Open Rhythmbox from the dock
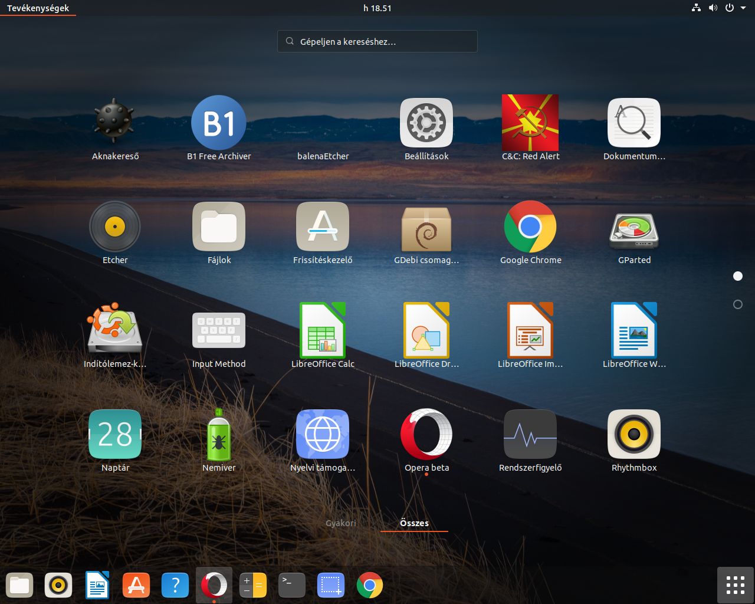 tap(58, 585)
